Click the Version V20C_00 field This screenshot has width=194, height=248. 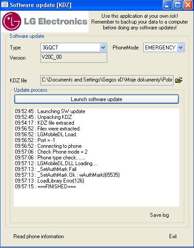click(74, 58)
